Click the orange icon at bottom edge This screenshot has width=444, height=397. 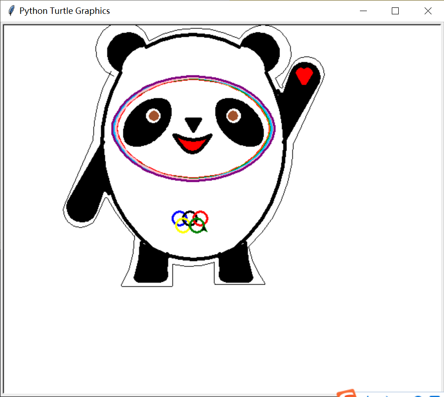(347, 393)
